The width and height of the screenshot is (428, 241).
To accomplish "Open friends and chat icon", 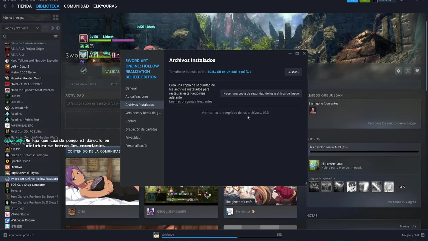I will [x=422, y=235].
